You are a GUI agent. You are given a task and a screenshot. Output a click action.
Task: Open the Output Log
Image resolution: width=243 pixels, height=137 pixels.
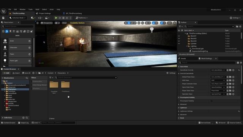(24, 123)
